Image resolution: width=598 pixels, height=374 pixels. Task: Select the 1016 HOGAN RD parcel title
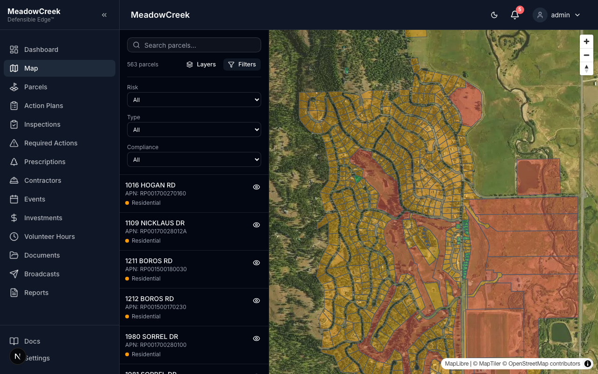(150, 185)
